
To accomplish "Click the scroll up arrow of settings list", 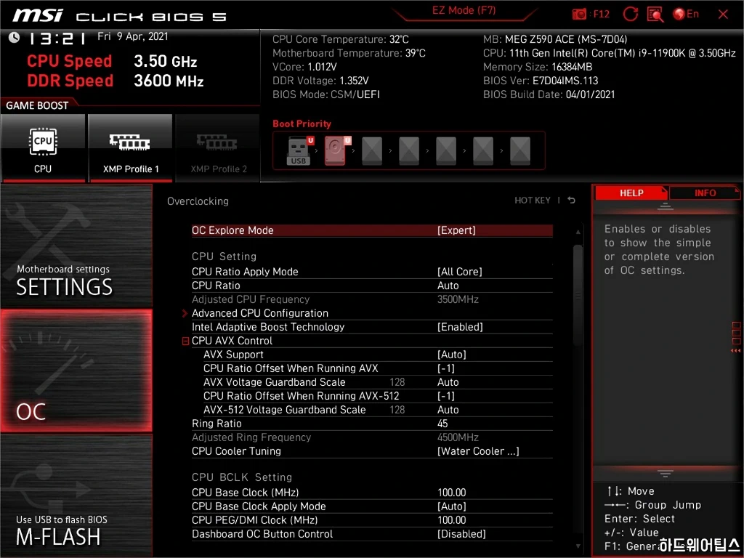I will pyautogui.click(x=578, y=232).
